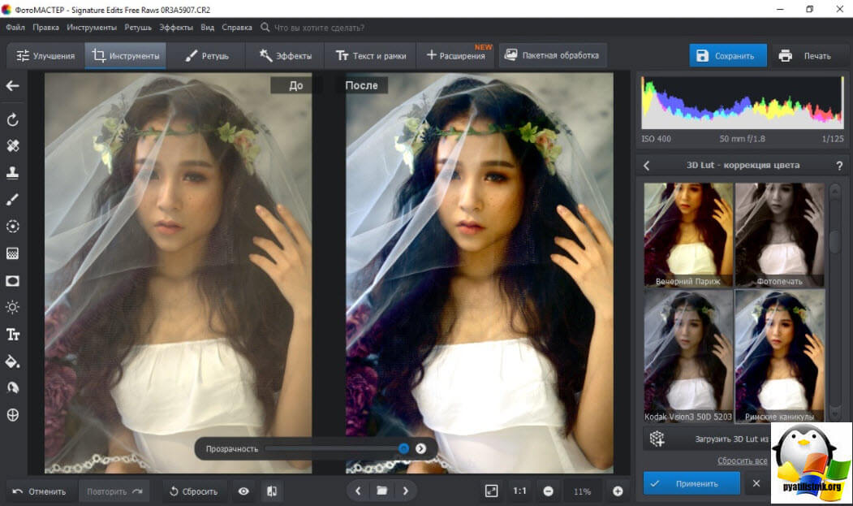Select the Вечерний Париж LUT preset
Image resolution: width=853 pixels, height=506 pixels.
pyautogui.click(x=688, y=235)
